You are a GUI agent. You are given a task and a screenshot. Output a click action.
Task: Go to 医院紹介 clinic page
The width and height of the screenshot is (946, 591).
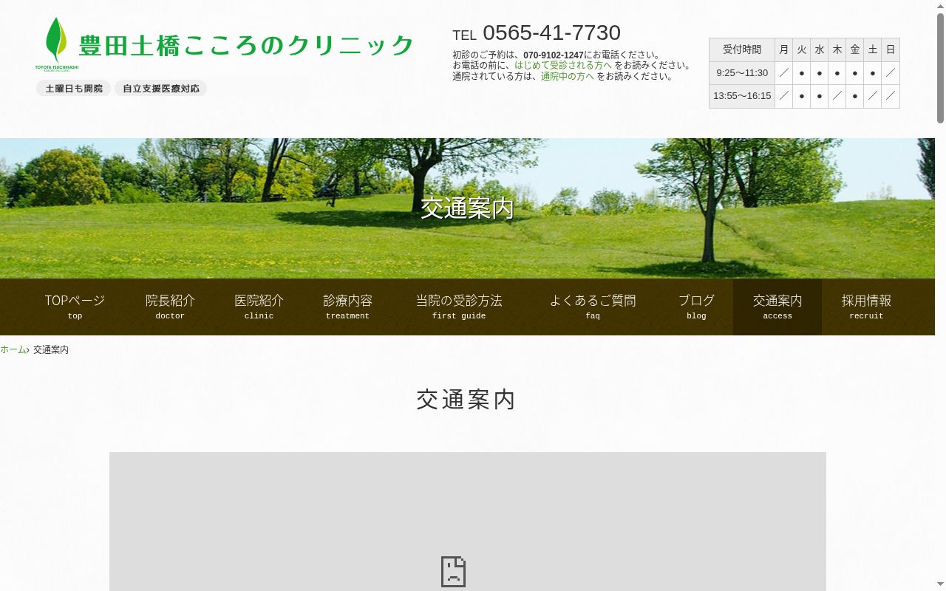(x=259, y=307)
